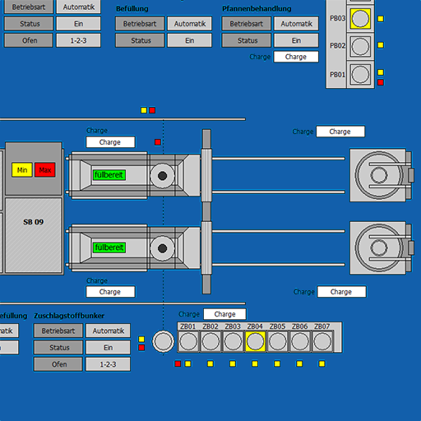Click the round weigh hopper left of ZB01
Image resolution: width=421 pixels, height=421 pixels.
[x=163, y=341]
